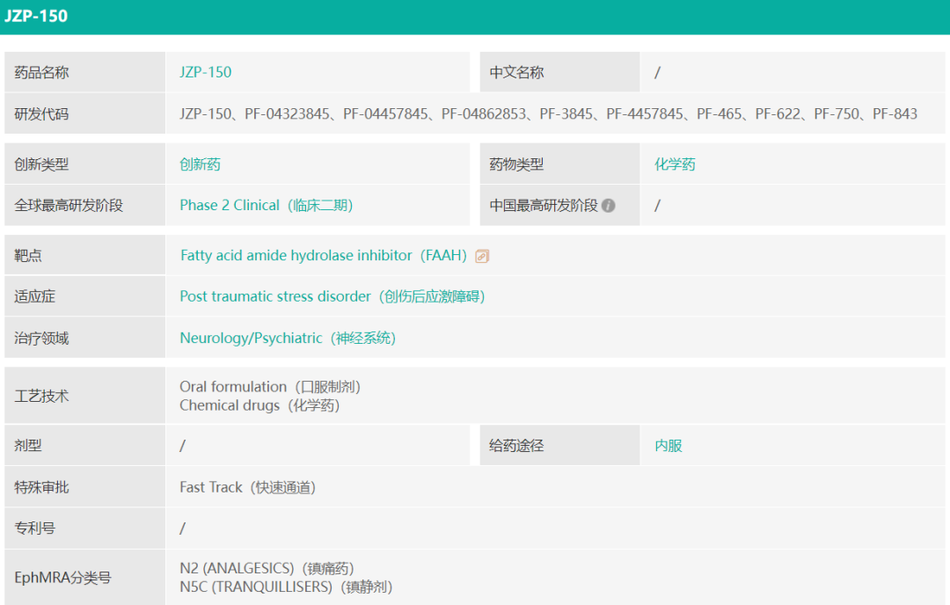Select the 创新类型 label cell
Image resolution: width=950 pixels, height=605 pixels.
tap(84, 164)
